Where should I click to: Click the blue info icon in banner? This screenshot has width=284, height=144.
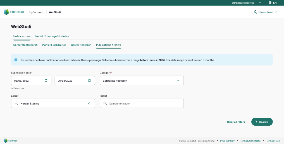click(x=16, y=60)
